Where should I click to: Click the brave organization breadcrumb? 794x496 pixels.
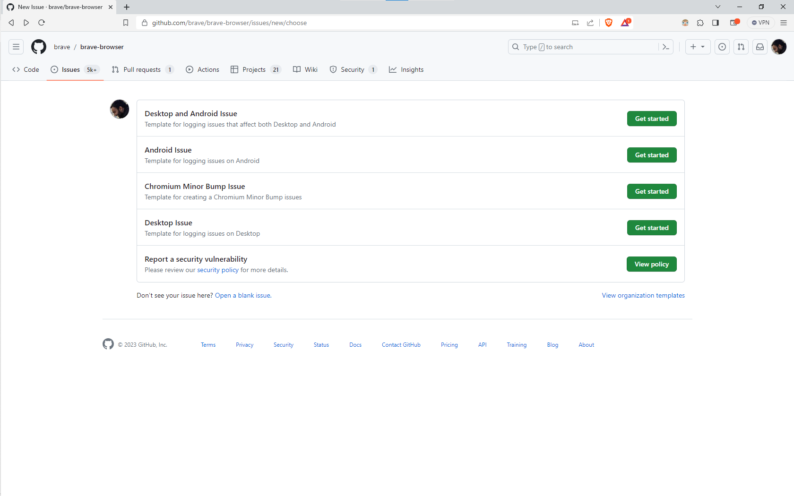[62, 47]
